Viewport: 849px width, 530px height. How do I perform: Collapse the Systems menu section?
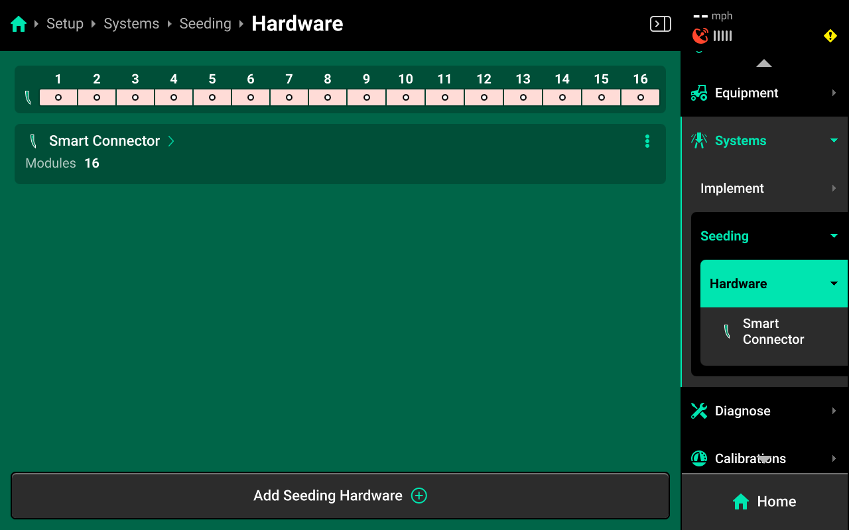pos(834,141)
